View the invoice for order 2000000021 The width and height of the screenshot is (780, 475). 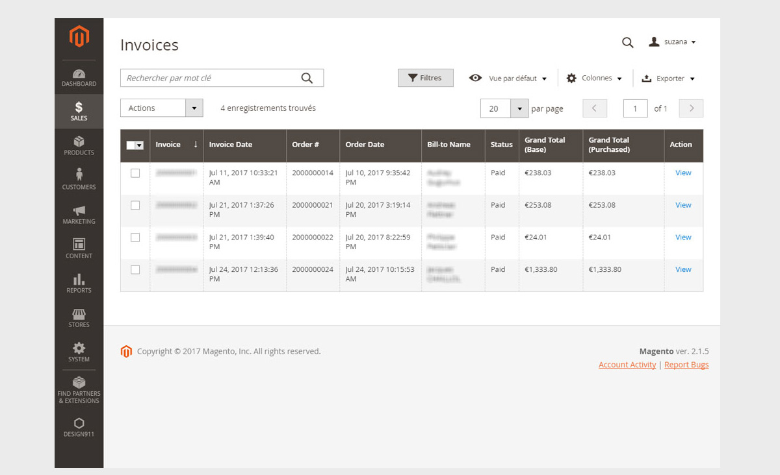(x=683, y=205)
